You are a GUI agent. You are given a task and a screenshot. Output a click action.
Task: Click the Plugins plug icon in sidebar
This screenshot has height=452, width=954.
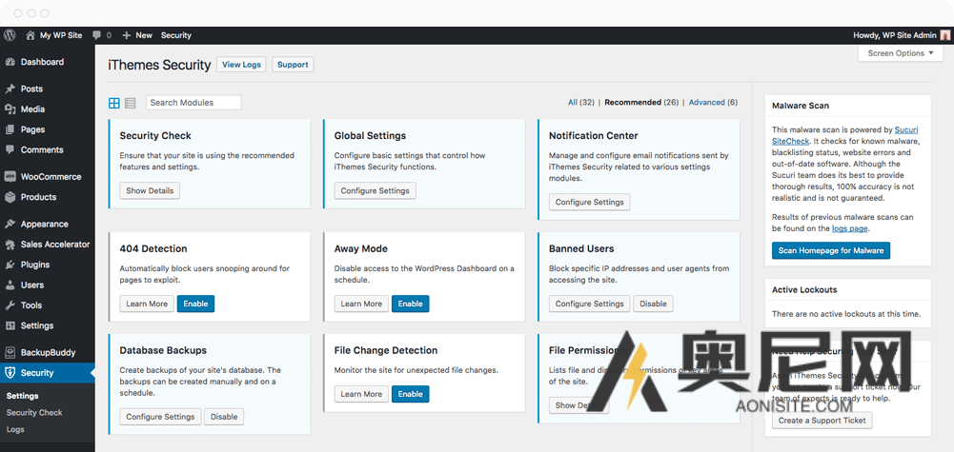(10, 265)
